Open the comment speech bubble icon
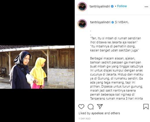 [x=91, y=106]
